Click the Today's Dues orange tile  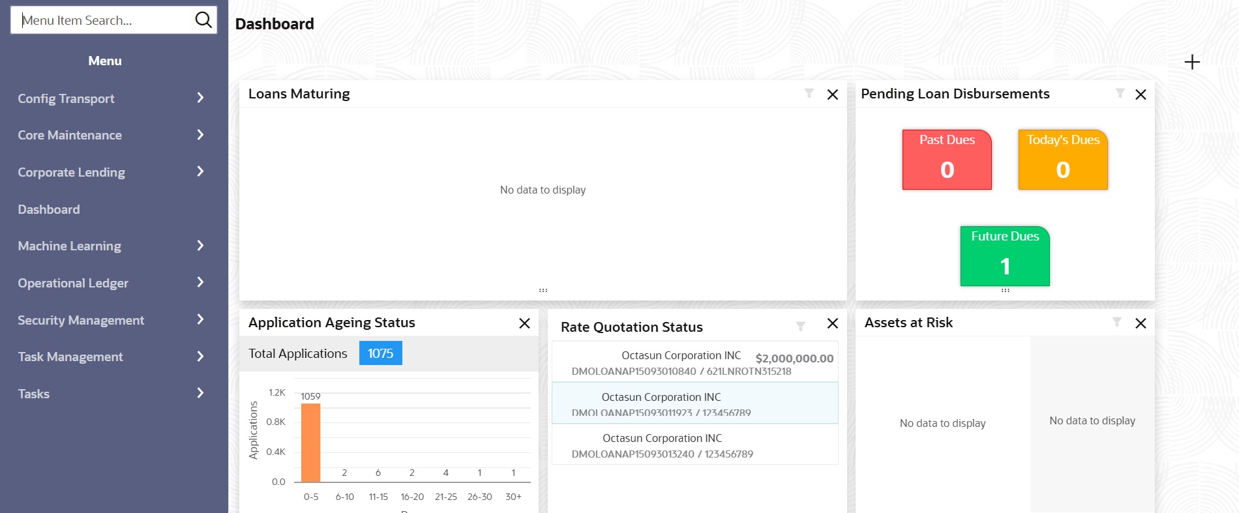point(1063,160)
